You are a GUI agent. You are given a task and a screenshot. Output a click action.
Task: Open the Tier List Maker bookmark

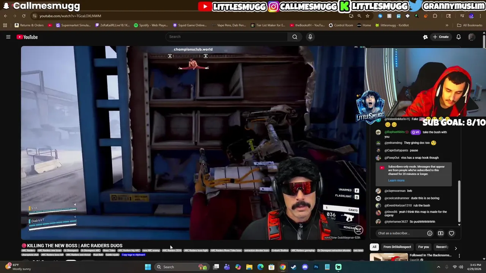[x=268, y=25]
